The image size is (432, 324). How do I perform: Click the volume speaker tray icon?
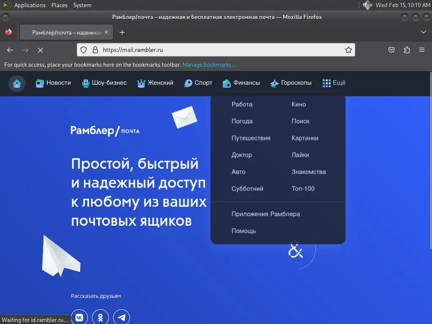[x=367, y=5]
